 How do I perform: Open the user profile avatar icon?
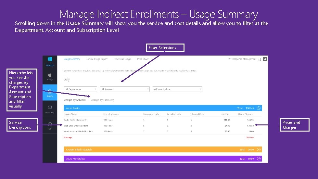[x=265, y=59]
